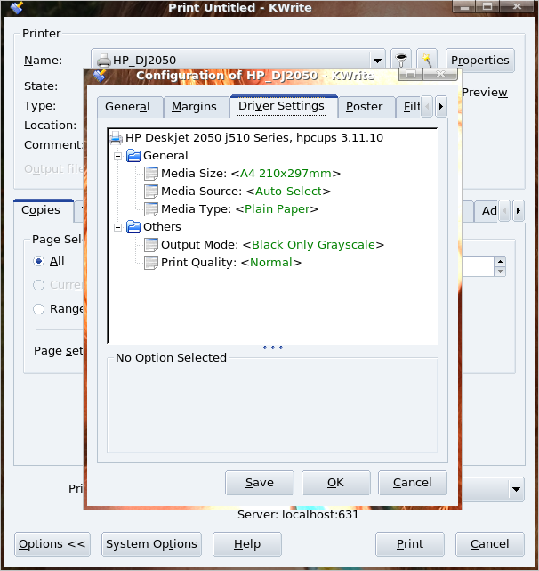Increase the value with the spinbox up arrow
This screenshot has width=539, height=571.
click(x=500, y=262)
